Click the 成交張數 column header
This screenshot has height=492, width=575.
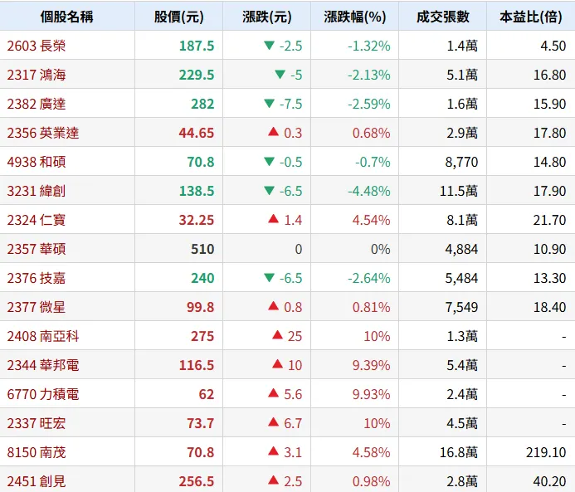[442, 17]
